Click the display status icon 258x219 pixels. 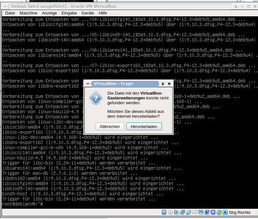coord(201,212)
